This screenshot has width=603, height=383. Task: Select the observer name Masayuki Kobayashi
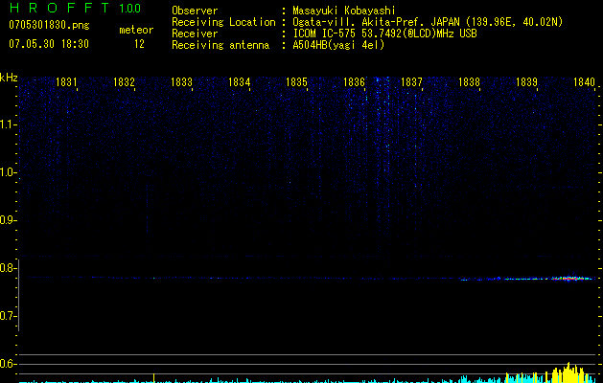(x=344, y=11)
